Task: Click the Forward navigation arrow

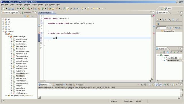Action: pos(102,8)
